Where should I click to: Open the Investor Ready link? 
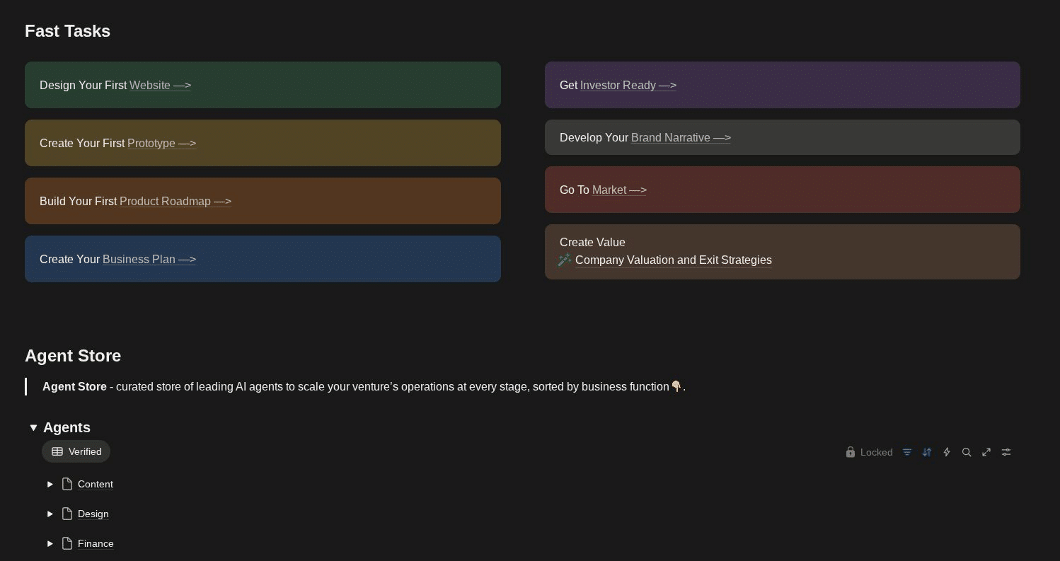(628, 85)
